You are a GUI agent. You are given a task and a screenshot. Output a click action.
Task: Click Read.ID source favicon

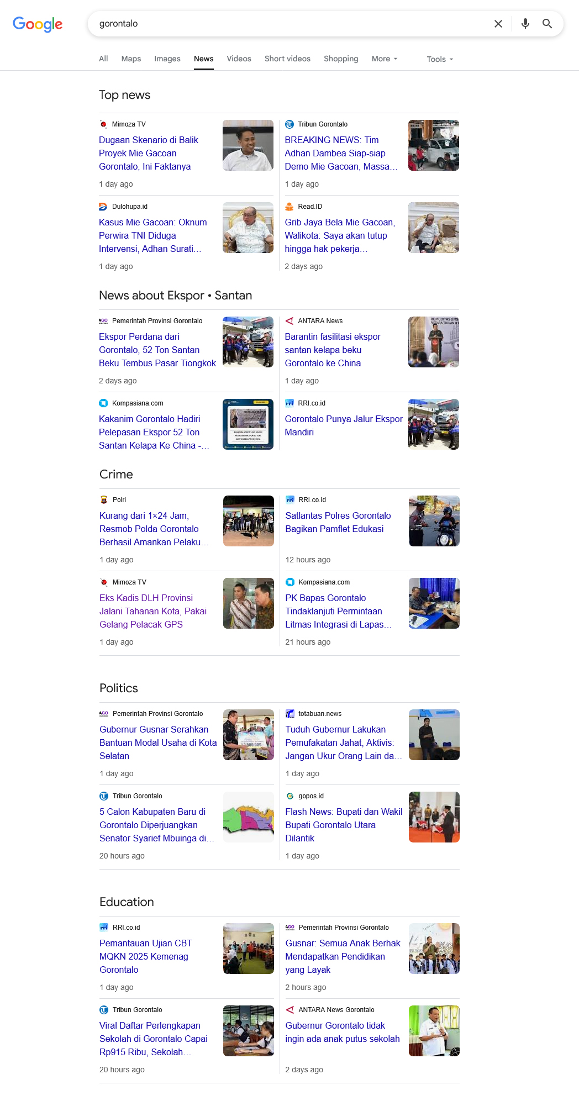[289, 207]
